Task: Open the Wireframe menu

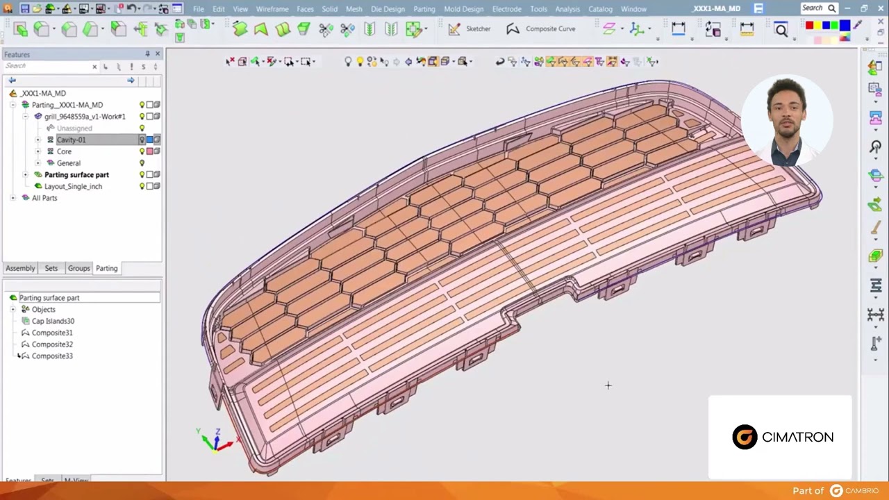Action: click(x=272, y=9)
